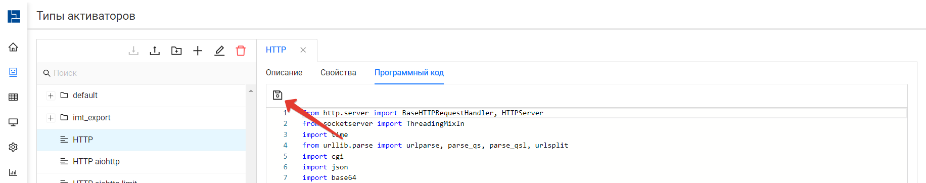The image size is (926, 183).
Task: Expand the default folder
Action: tap(51, 96)
